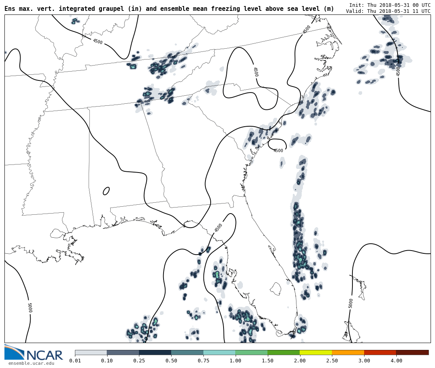The width and height of the screenshot is (435, 368).
Task: Click the 4500 contour label over northwest Florida
Action: [x=218, y=228]
